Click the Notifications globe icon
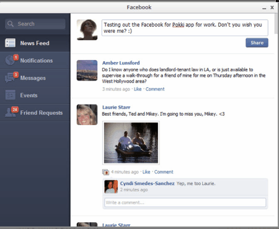 click(x=10, y=60)
